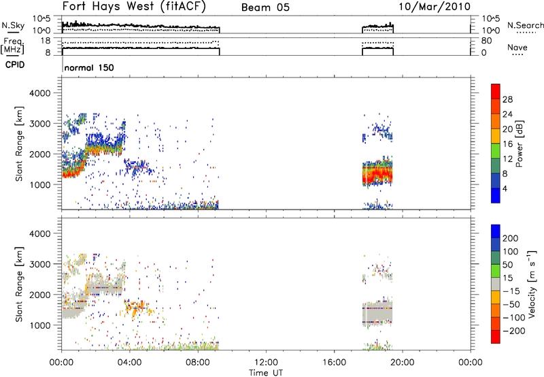This screenshot has height=377, width=544.
Task: Click the '-200' velocity colorbar tick label
Action: tap(513, 331)
